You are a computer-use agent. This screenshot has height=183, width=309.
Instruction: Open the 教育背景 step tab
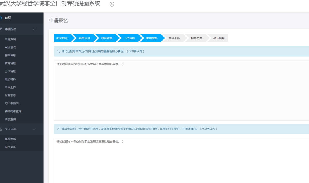(106, 38)
